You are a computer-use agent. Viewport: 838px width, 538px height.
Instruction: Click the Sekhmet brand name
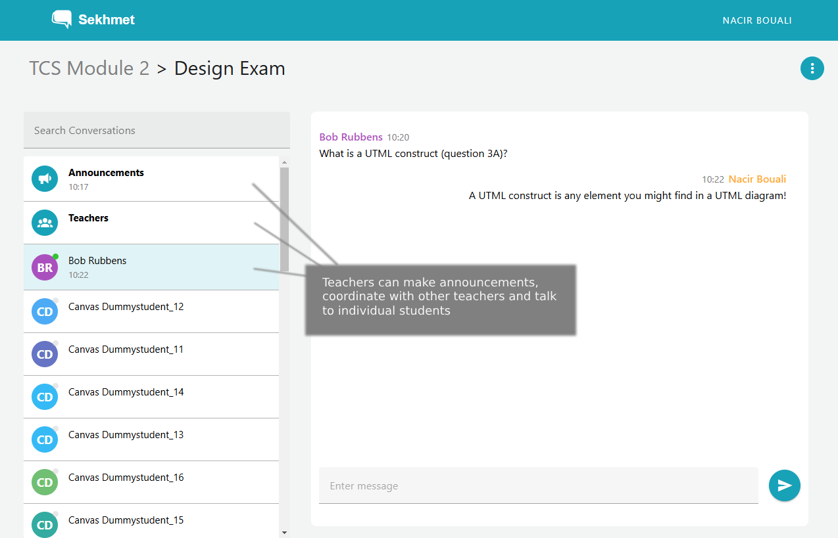click(x=107, y=20)
